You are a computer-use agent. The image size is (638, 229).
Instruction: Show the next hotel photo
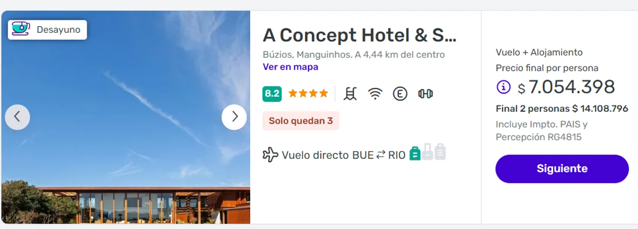click(x=234, y=117)
